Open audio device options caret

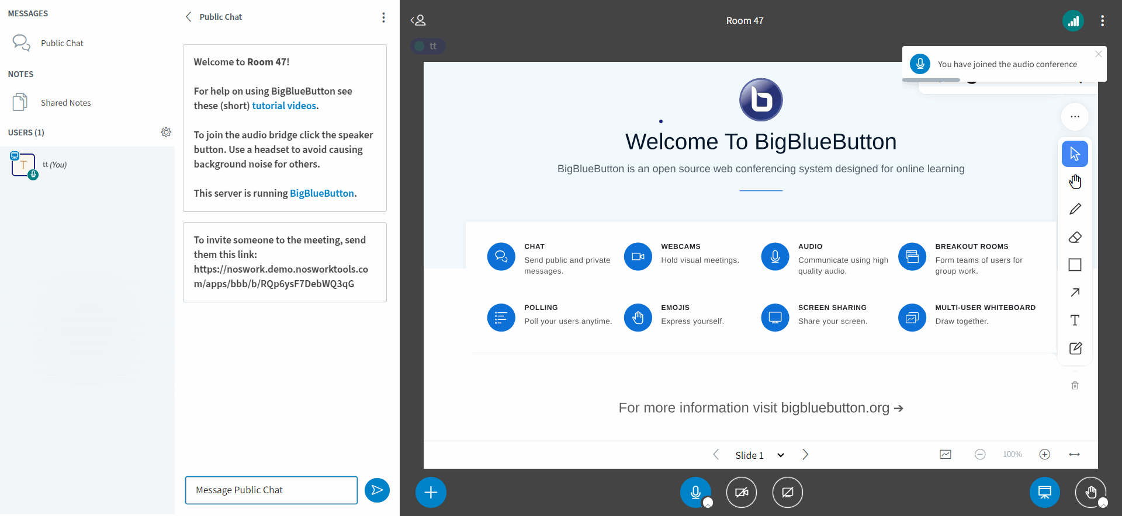[x=708, y=503]
